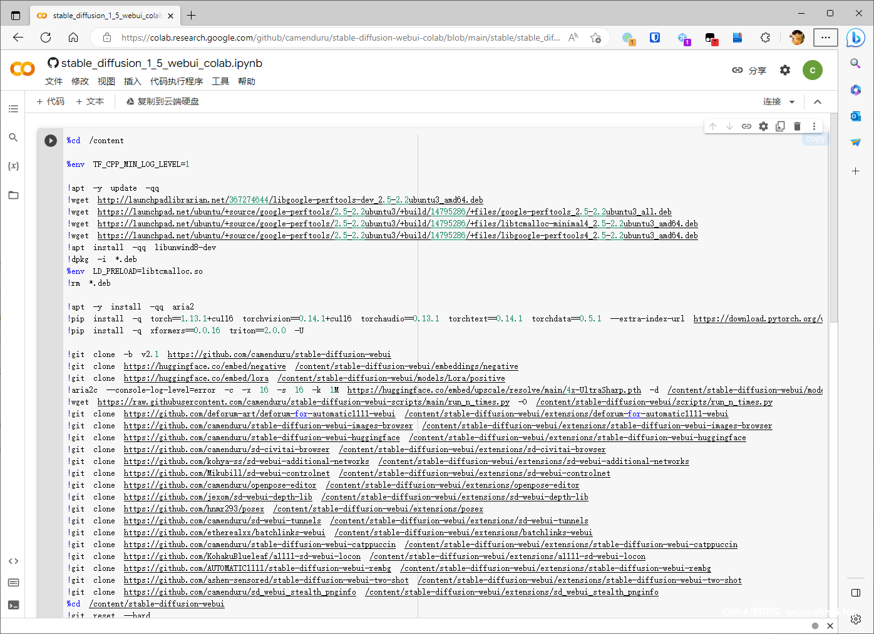
Task: Open tab actions menu icon
Action: pyautogui.click(x=16, y=16)
